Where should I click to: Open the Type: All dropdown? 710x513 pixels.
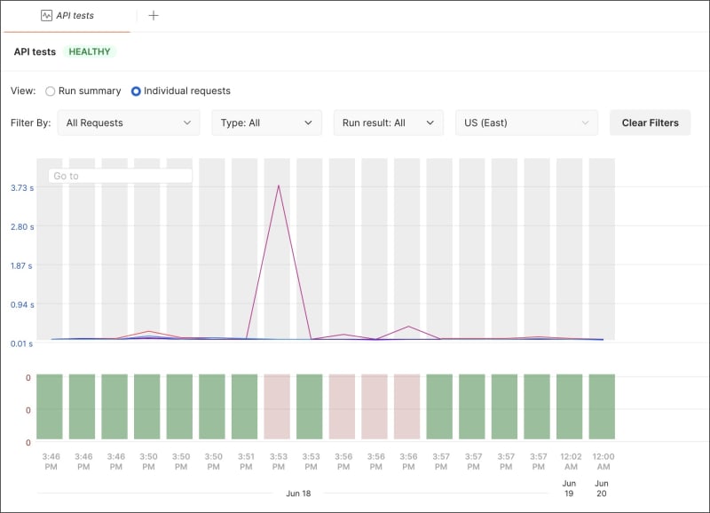[267, 122]
